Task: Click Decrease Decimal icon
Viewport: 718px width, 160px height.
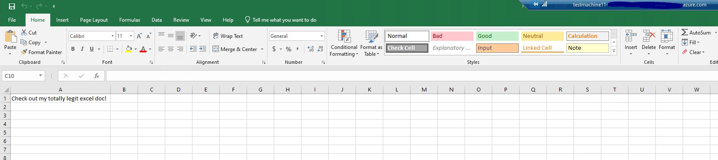Action: pyautogui.click(x=320, y=49)
